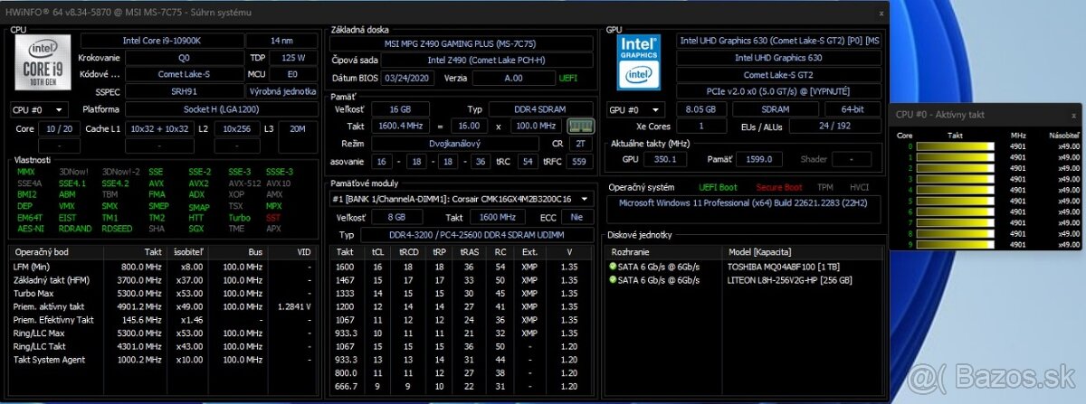Click the tRFC '559' value

[x=579, y=161]
